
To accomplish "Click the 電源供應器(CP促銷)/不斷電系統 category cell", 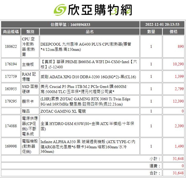I will pyautogui.click(x=30, y=126).
